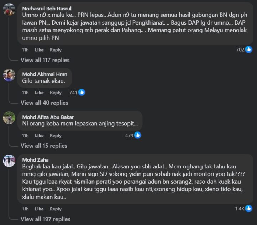Expand View all 117 replies

pyautogui.click(x=45, y=60)
